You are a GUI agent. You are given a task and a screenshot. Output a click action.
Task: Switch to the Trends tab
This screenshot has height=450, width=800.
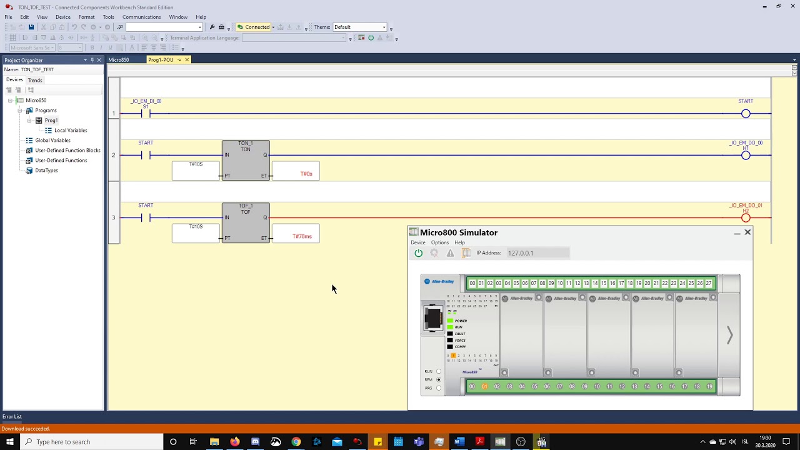pos(35,80)
